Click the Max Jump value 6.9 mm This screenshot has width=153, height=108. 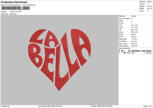(x=134, y=44)
